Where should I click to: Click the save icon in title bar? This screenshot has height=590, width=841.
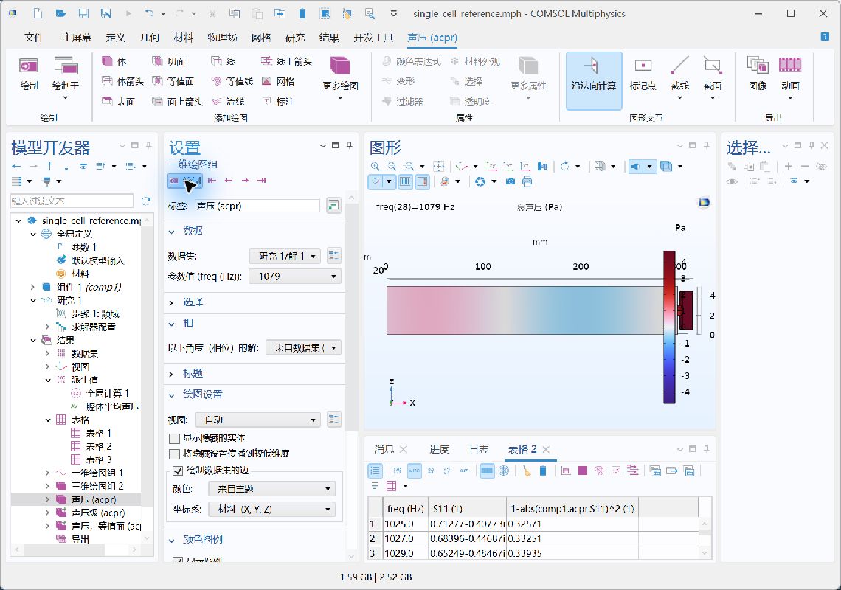pyautogui.click(x=83, y=13)
